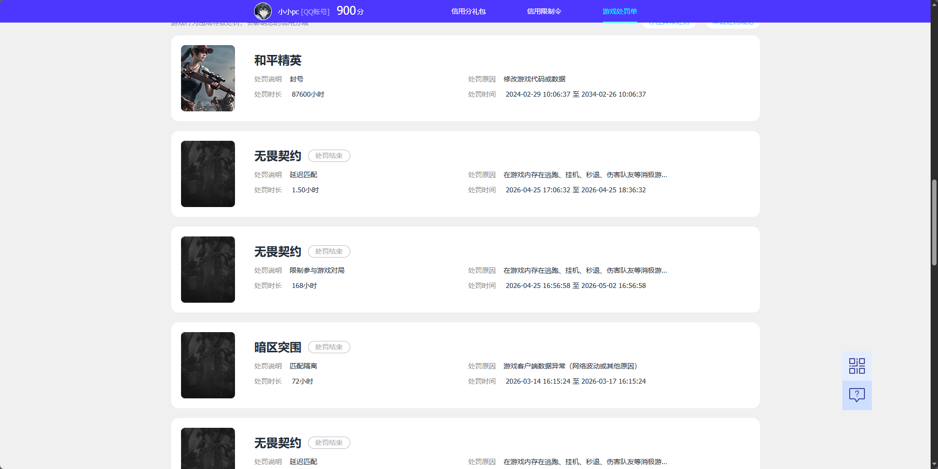Click the 游戏客户端数据异常 reason text
The image size is (938, 469).
571,366
